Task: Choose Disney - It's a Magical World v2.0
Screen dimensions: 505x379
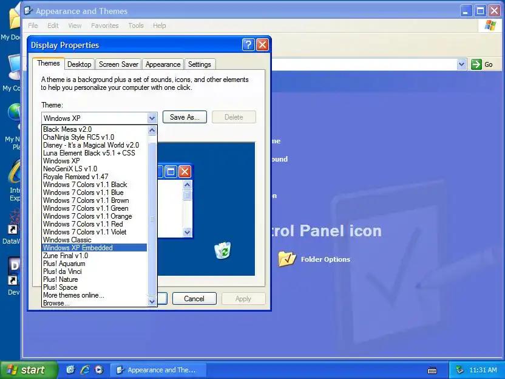Action: (95, 145)
